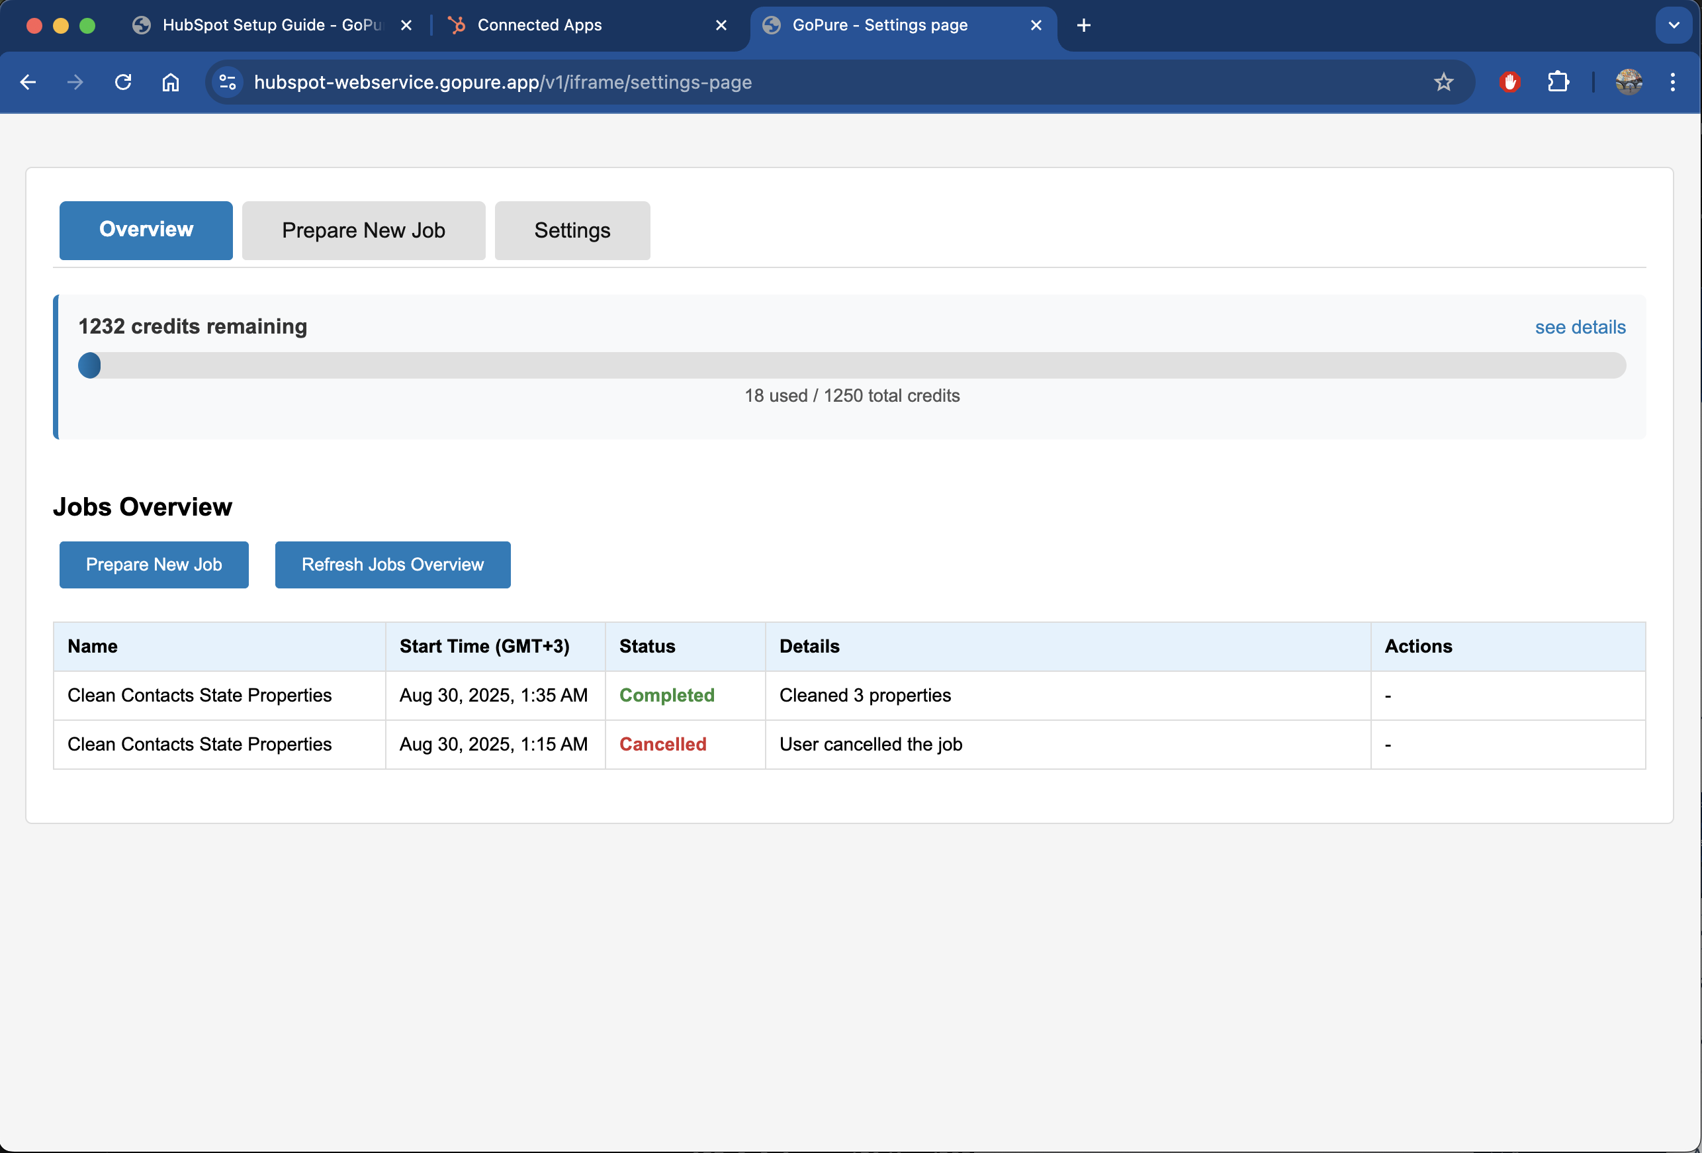Open a new browser tab
The image size is (1702, 1153).
[1083, 26]
